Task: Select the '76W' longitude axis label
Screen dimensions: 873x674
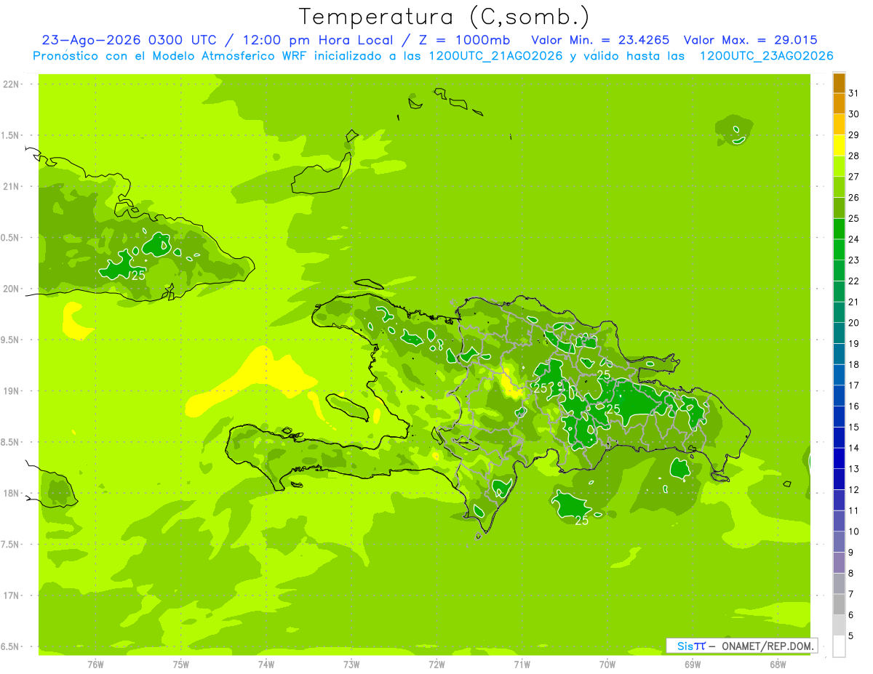Action: (95, 664)
